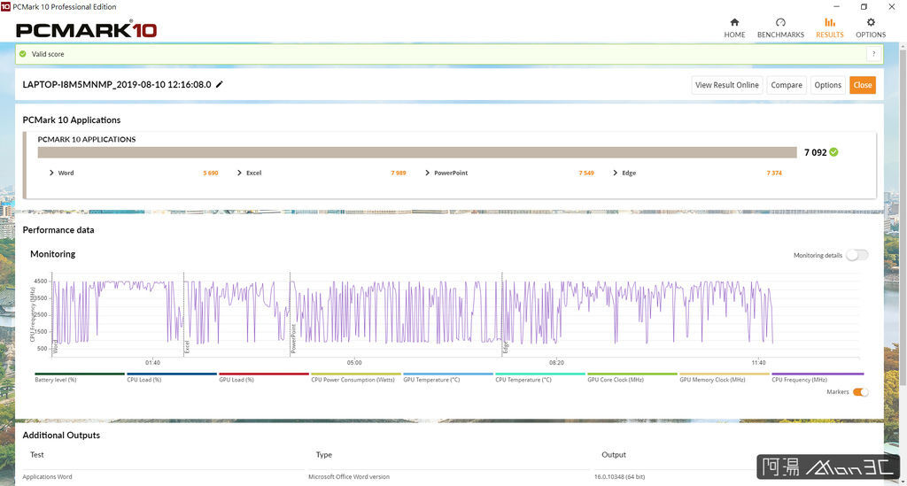This screenshot has height=486, width=907.
Task: Click the PowerPoint marker line in chart
Action: (x=290, y=315)
